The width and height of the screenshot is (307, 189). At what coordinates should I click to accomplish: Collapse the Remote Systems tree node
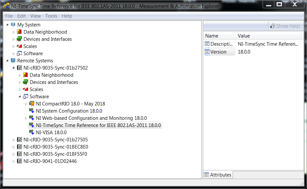(8, 61)
